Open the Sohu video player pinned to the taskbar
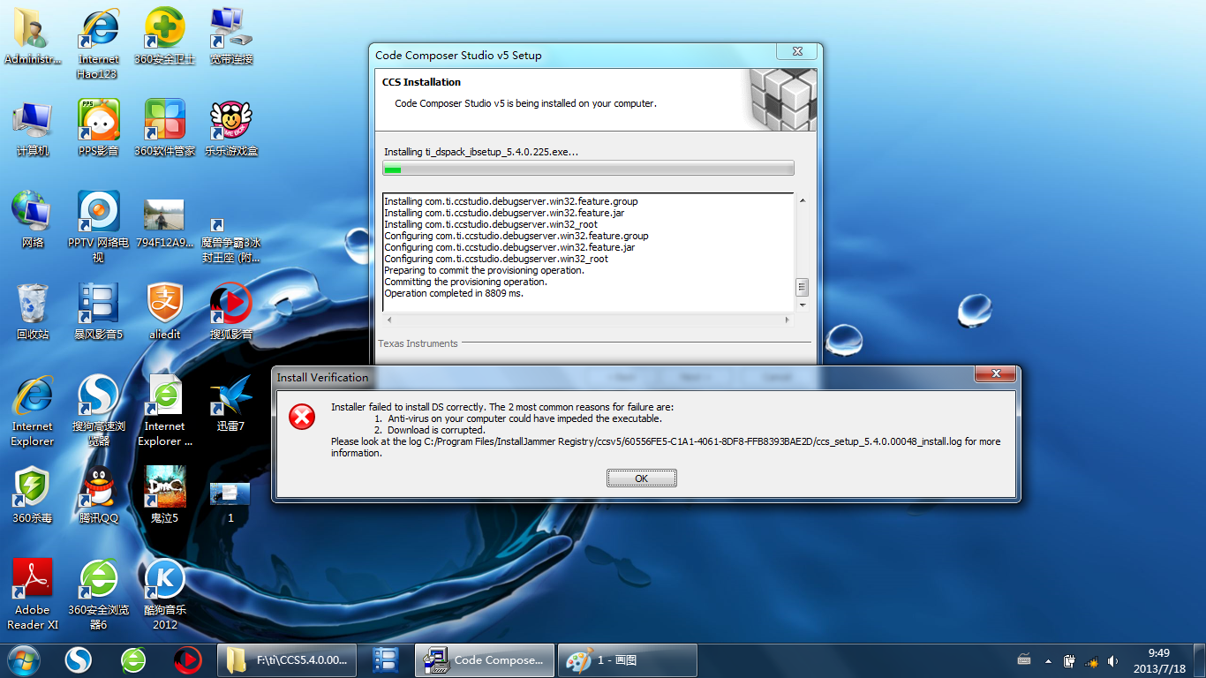The height and width of the screenshot is (678, 1206). pos(187,659)
